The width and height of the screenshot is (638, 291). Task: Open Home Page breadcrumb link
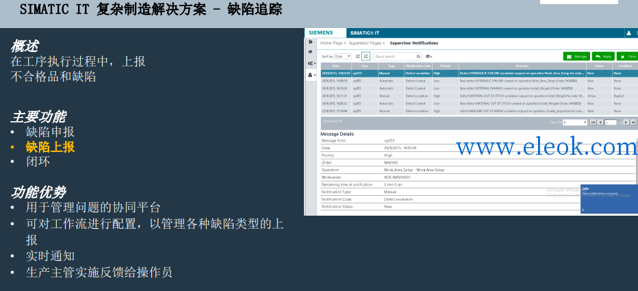pyautogui.click(x=331, y=42)
